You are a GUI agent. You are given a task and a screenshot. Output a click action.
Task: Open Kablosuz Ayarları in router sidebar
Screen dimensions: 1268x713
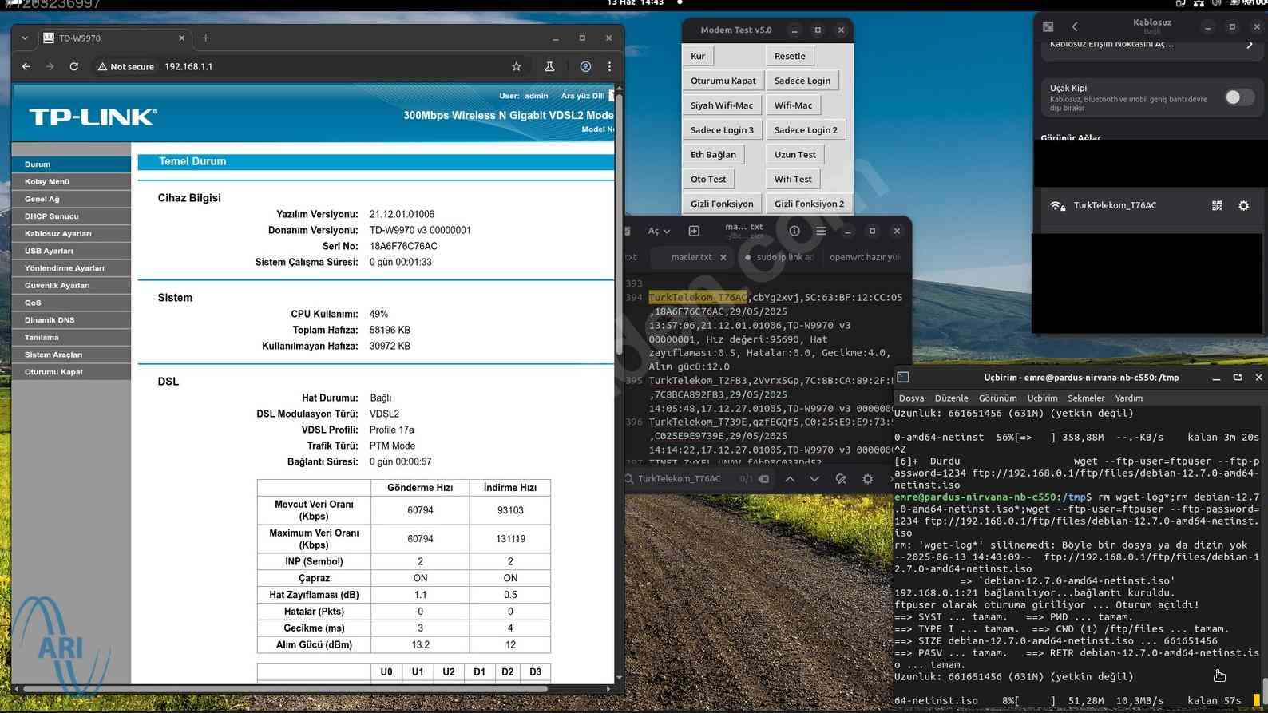tap(57, 234)
